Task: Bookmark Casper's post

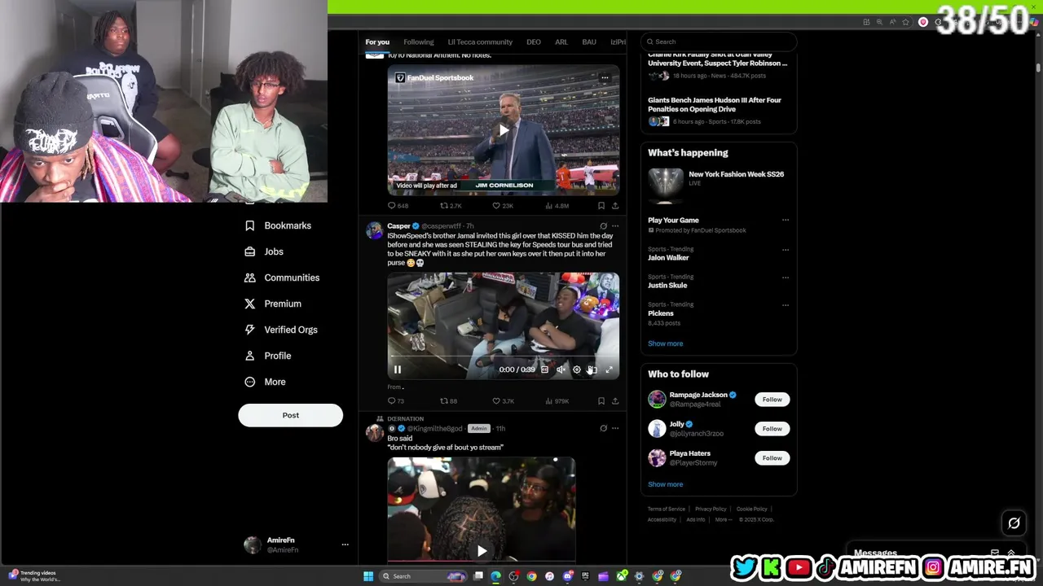Action: [x=601, y=400]
